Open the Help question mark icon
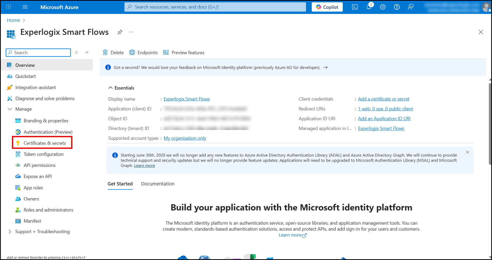The height and width of the screenshot is (260, 492). 397,7
